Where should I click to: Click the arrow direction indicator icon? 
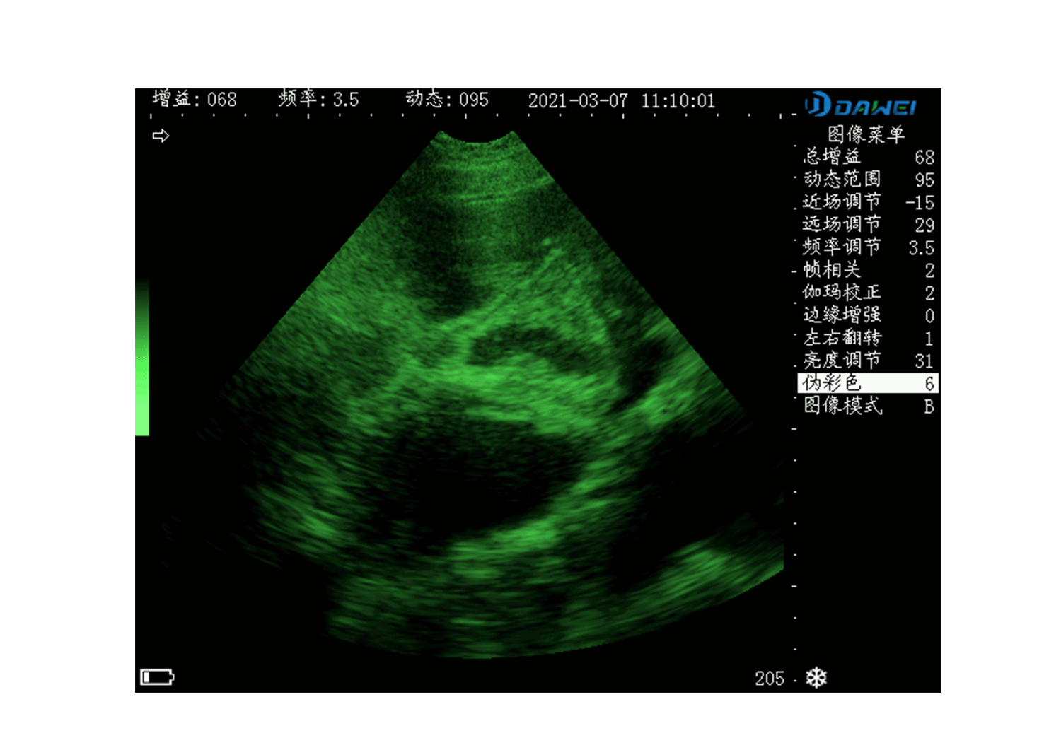161,136
